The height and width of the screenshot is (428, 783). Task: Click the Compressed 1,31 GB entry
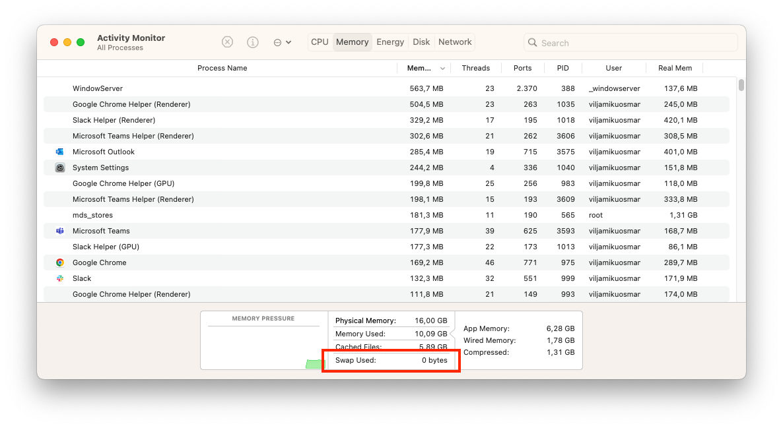(519, 352)
